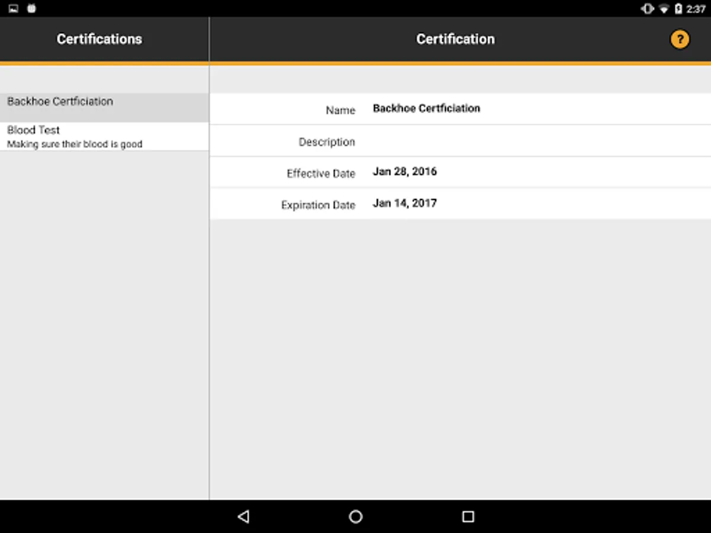Click the Expiration Date label
Image resolution: width=711 pixels, height=533 pixels.
point(318,206)
